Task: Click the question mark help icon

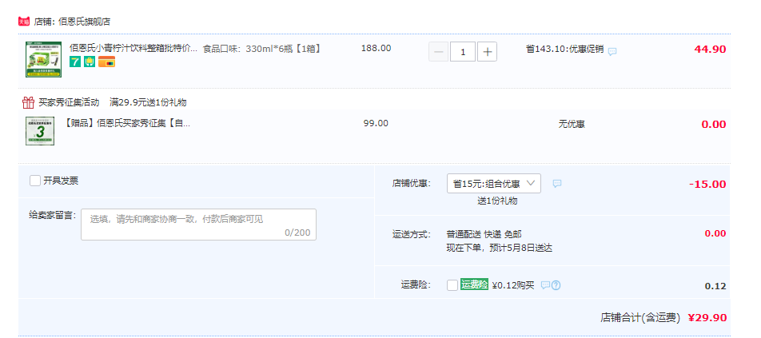Action: pyautogui.click(x=556, y=285)
